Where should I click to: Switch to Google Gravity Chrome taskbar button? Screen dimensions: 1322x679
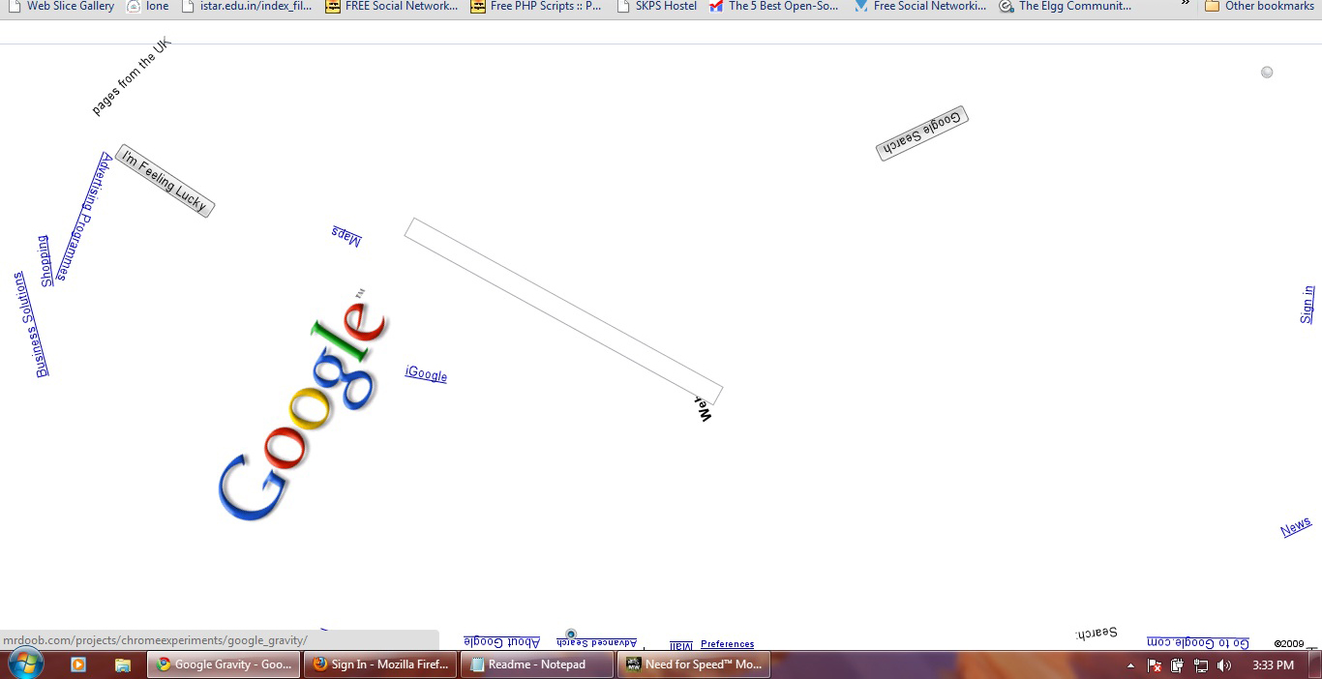pyautogui.click(x=224, y=664)
